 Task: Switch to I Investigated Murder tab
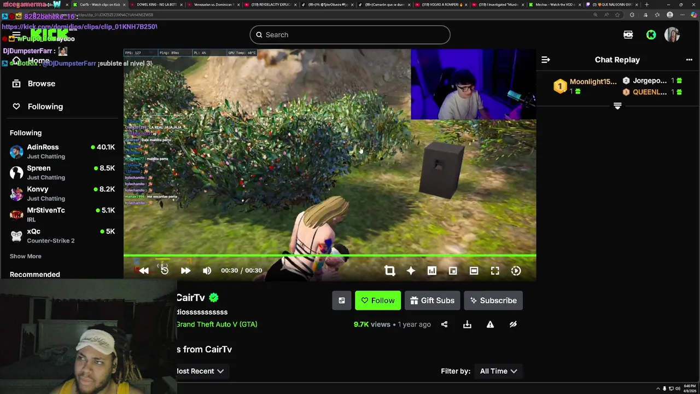coord(497,4)
